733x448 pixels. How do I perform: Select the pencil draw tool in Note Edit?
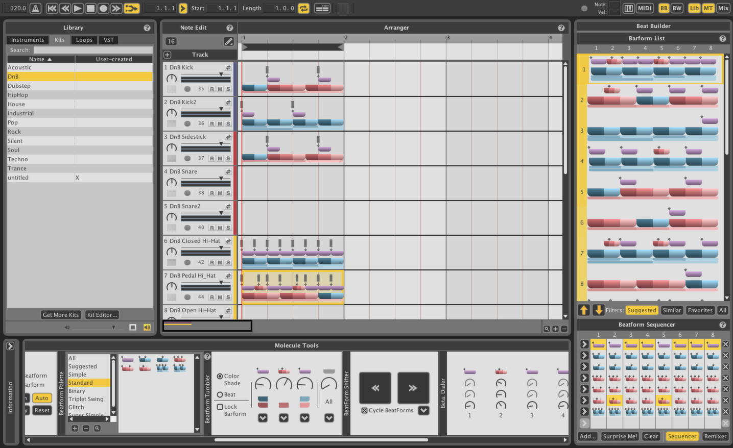pyautogui.click(x=229, y=41)
